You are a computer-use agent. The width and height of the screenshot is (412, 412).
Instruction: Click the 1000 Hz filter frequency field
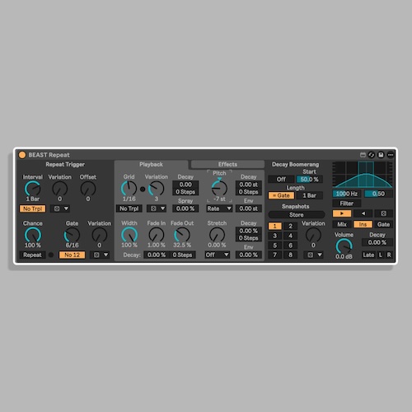coord(347,194)
